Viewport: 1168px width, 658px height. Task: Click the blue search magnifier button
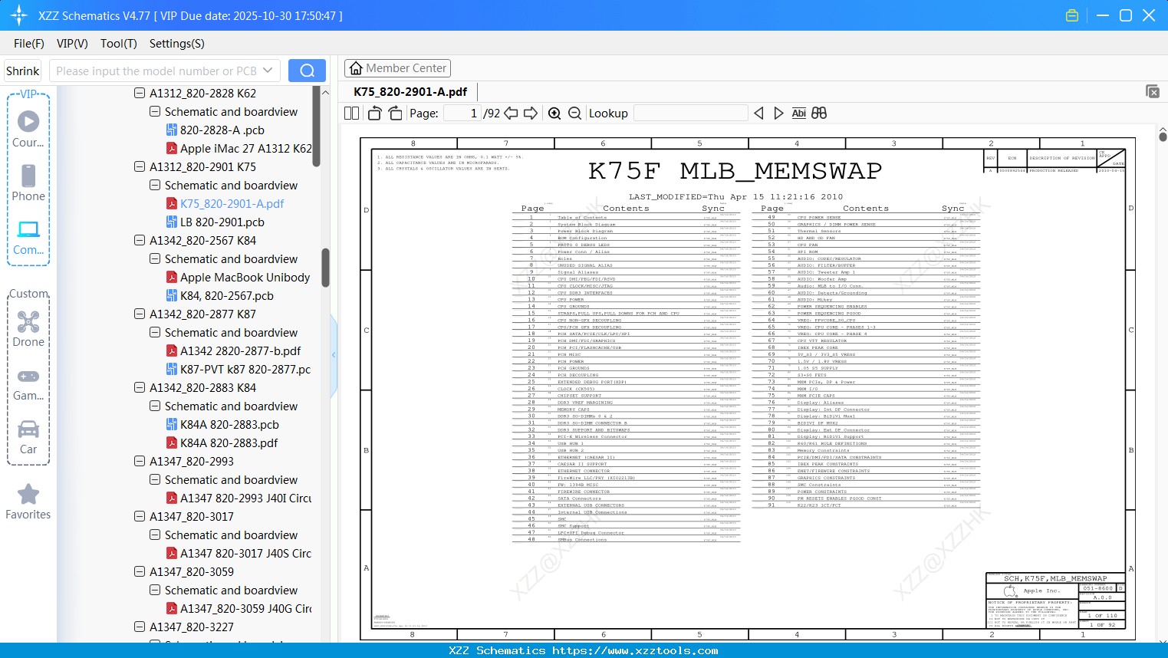(x=307, y=71)
